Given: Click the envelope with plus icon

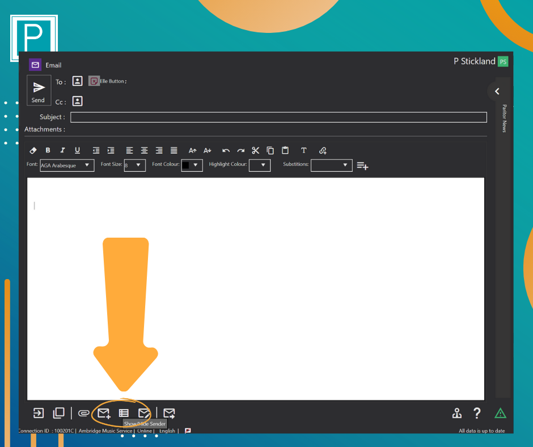Looking at the screenshot, I should point(104,414).
